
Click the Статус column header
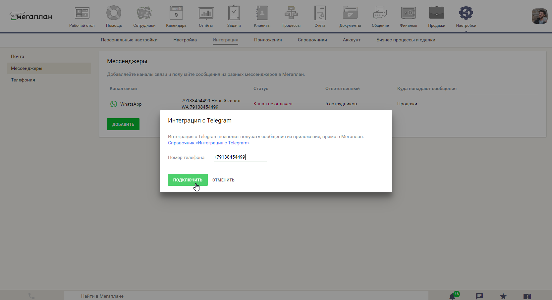pos(261,88)
